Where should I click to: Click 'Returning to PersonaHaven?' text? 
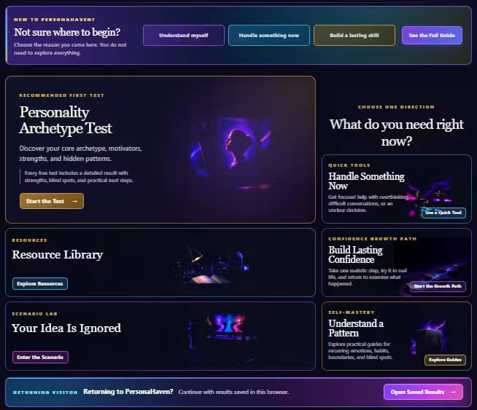(128, 392)
